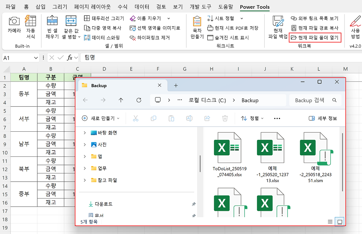Click 로컬 디스크 (C:) breadcrumb
Viewport: 362px width, 234px height.
[207, 100]
